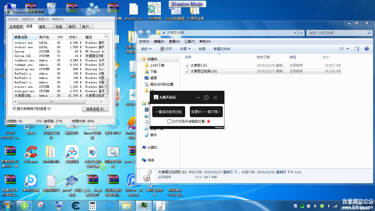Open the view options dropdown arrow in Explorer
This screenshot has height=211, width=375.
click(348, 49)
